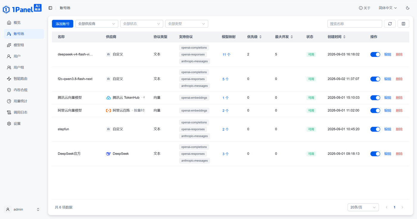Click the 可用 status tag for stepfun

point(311,129)
